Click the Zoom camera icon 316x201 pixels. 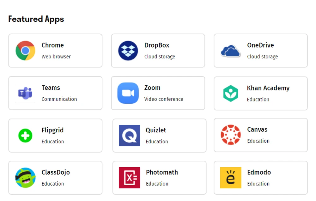pyautogui.click(x=128, y=93)
